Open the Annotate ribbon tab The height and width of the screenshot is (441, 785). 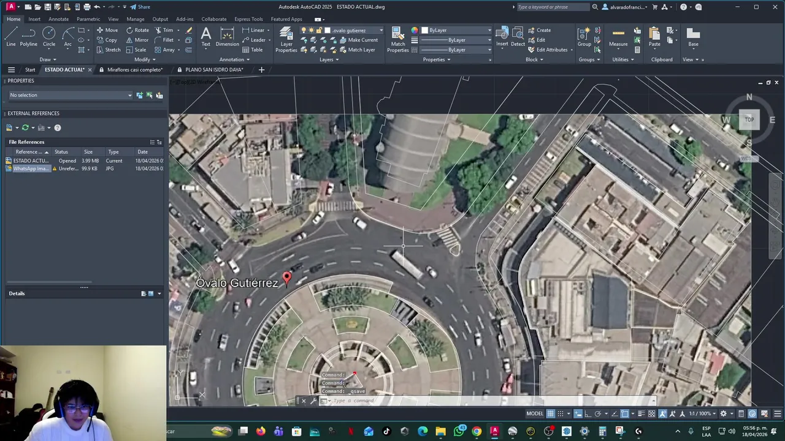pyautogui.click(x=58, y=19)
